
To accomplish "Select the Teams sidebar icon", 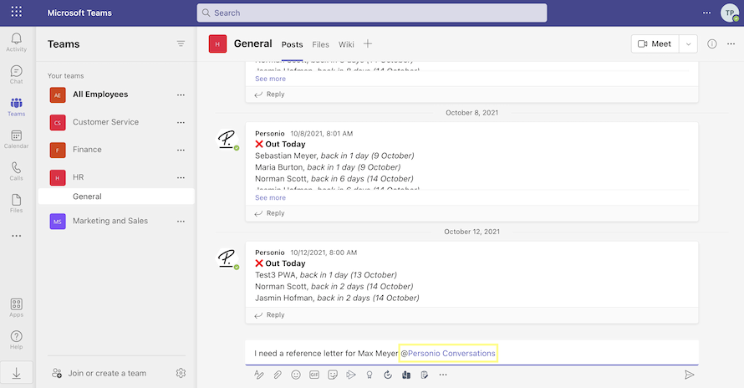I will (16, 107).
